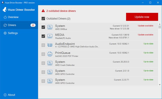Image resolution: width=162 pixels, height=99 pixels.
Task: Tick the AMD Crash Defender checkbox
Action: pyautogui.click(x=43, y=63)
